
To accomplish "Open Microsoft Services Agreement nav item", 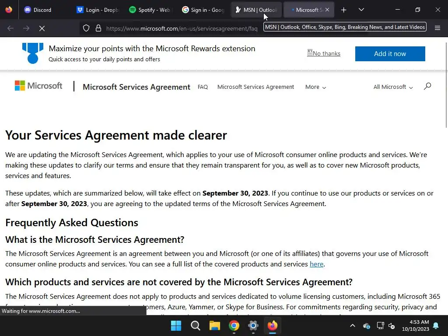I will pos(255,87).
